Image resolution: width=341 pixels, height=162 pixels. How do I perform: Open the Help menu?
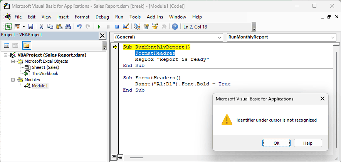[x=197, y=17]
